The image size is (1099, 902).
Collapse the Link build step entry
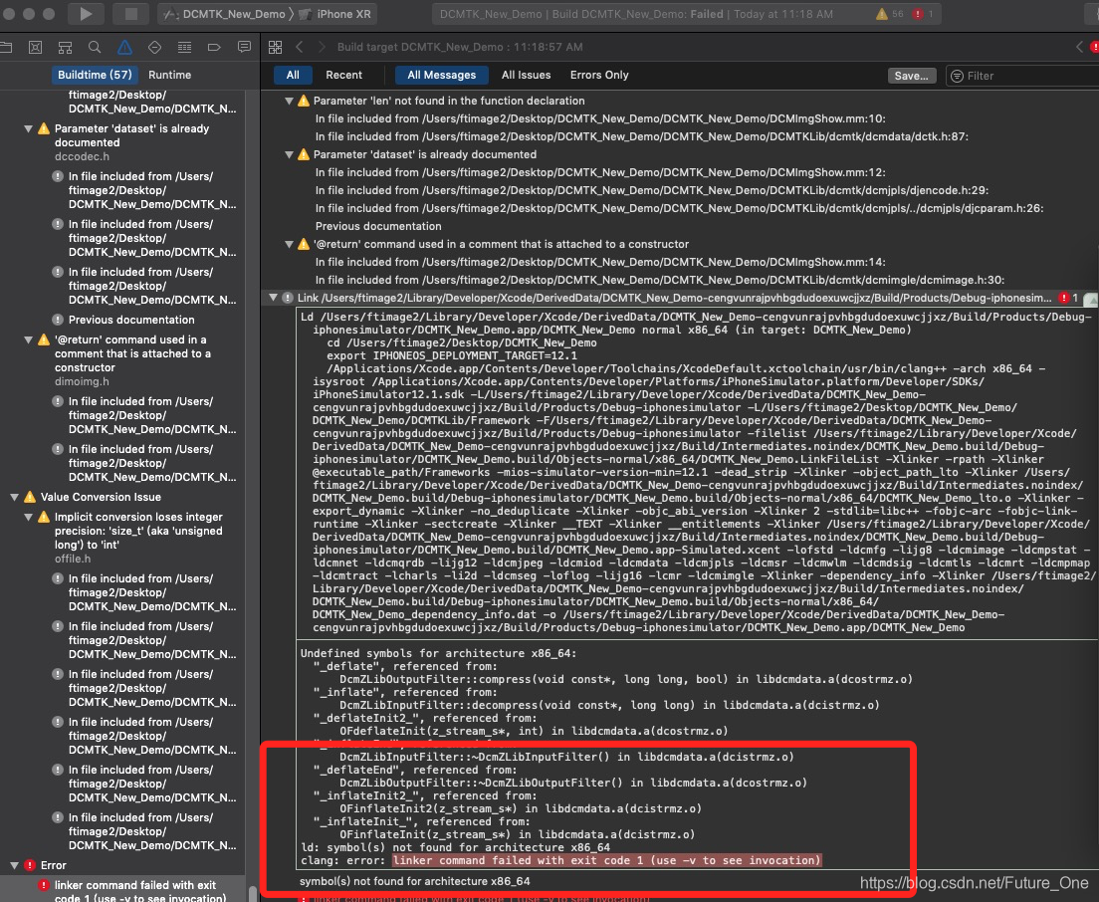[274, 298]
